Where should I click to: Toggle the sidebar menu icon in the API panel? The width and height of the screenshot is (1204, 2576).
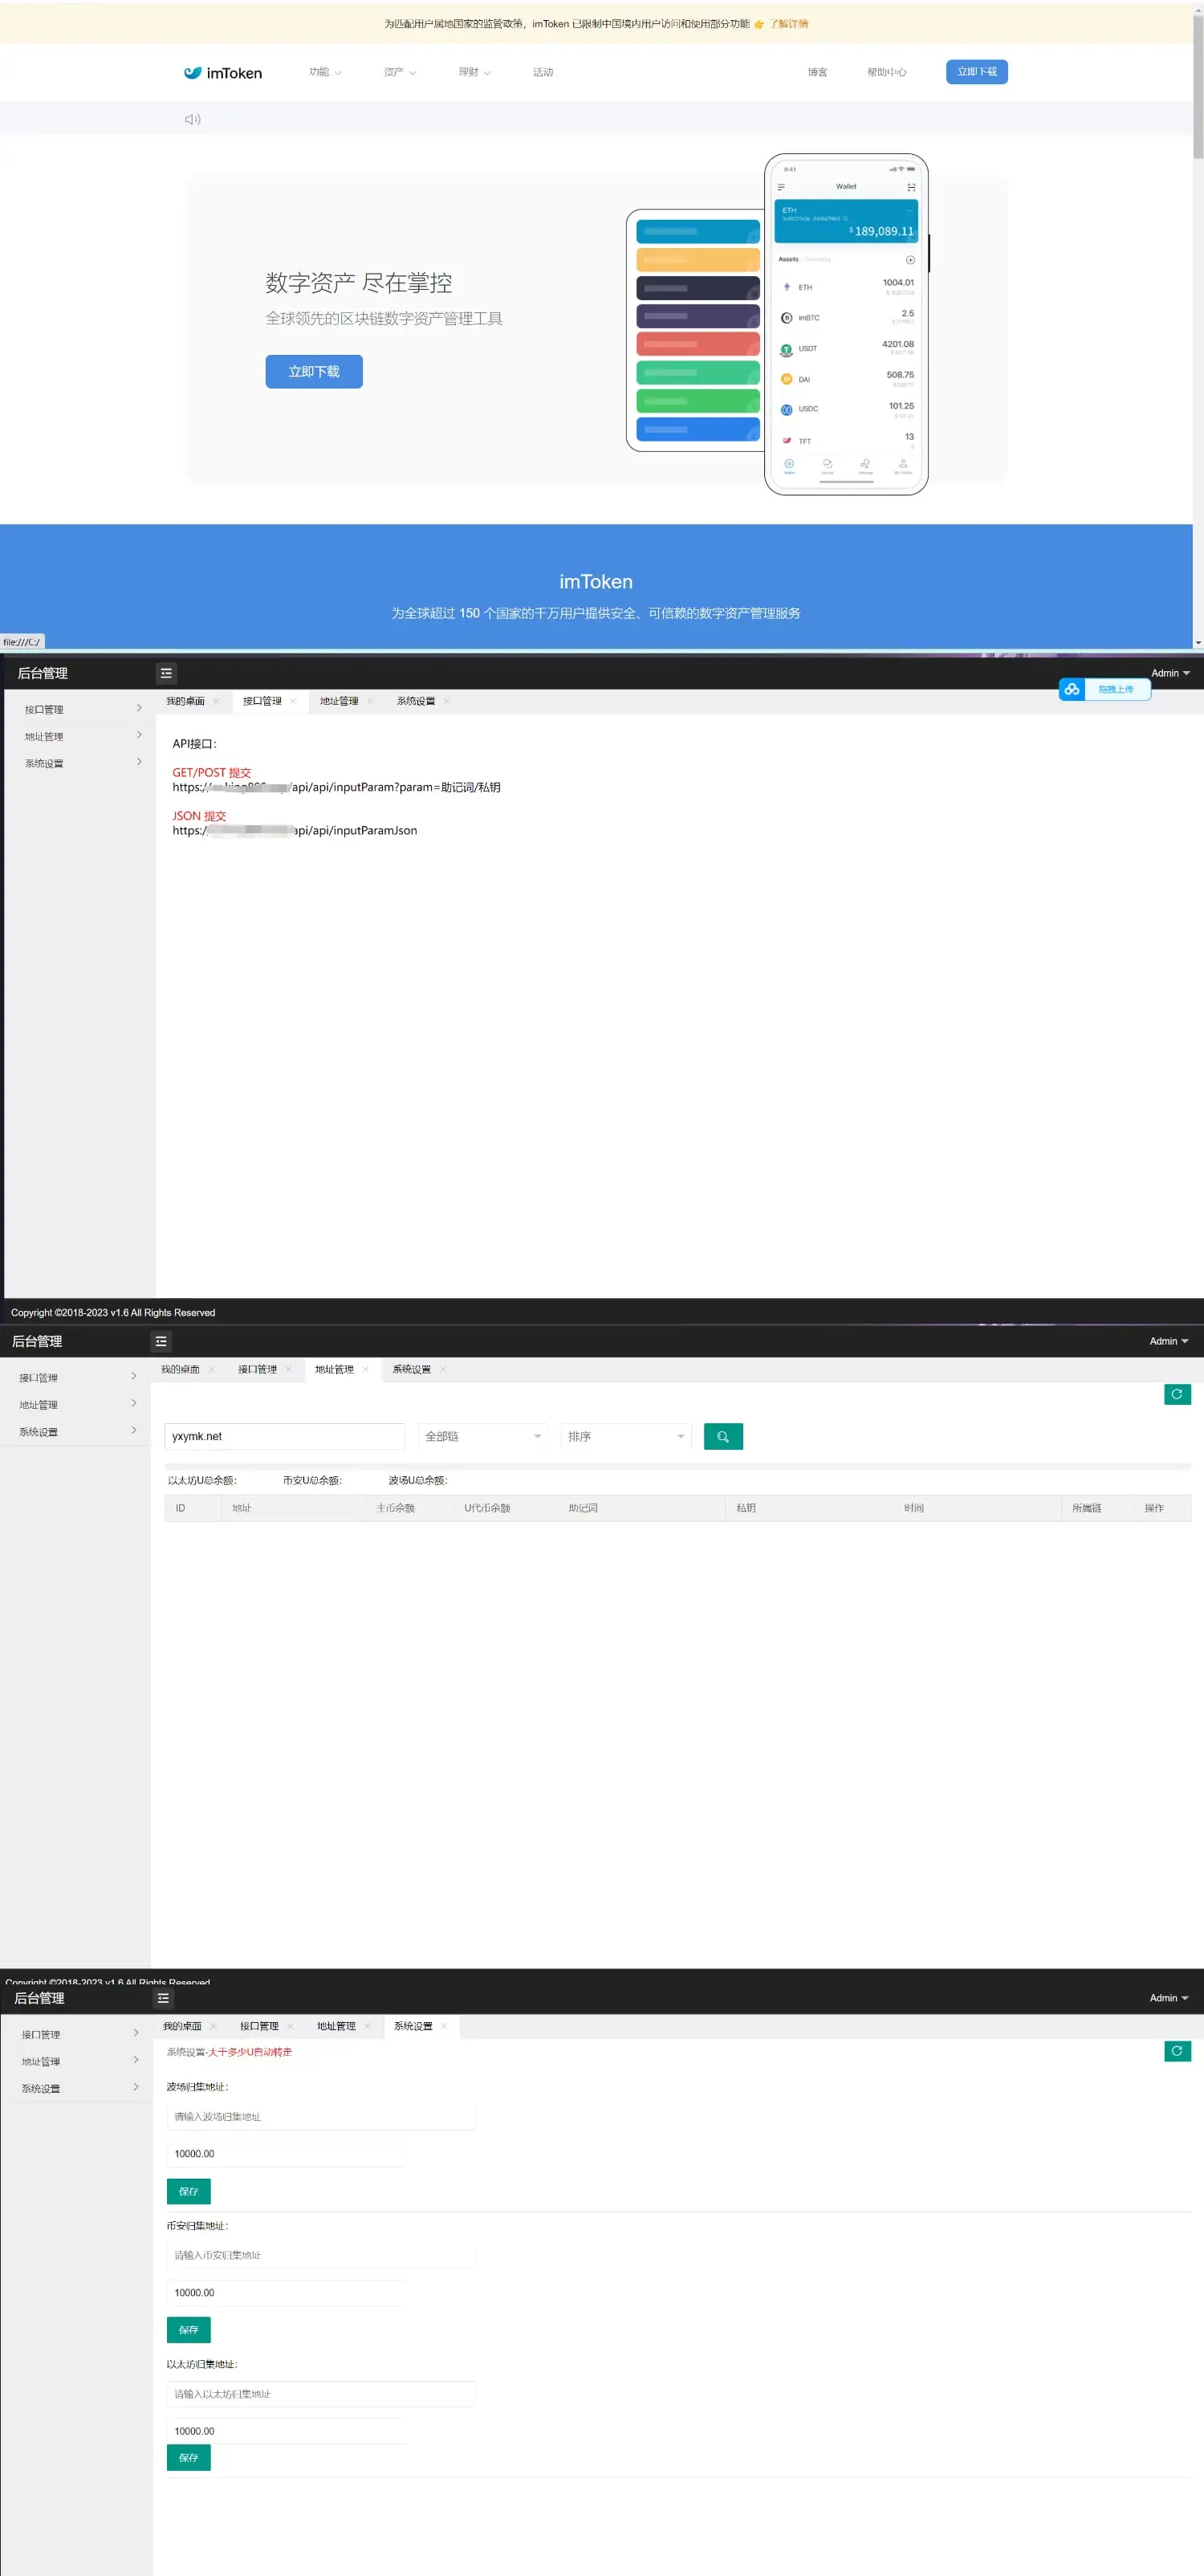(x=166, y=673)
